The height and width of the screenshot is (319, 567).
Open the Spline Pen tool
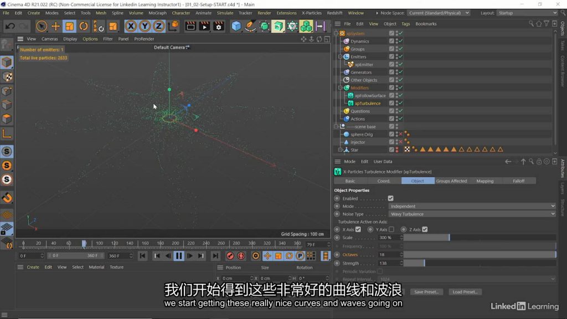coord(250,27)
